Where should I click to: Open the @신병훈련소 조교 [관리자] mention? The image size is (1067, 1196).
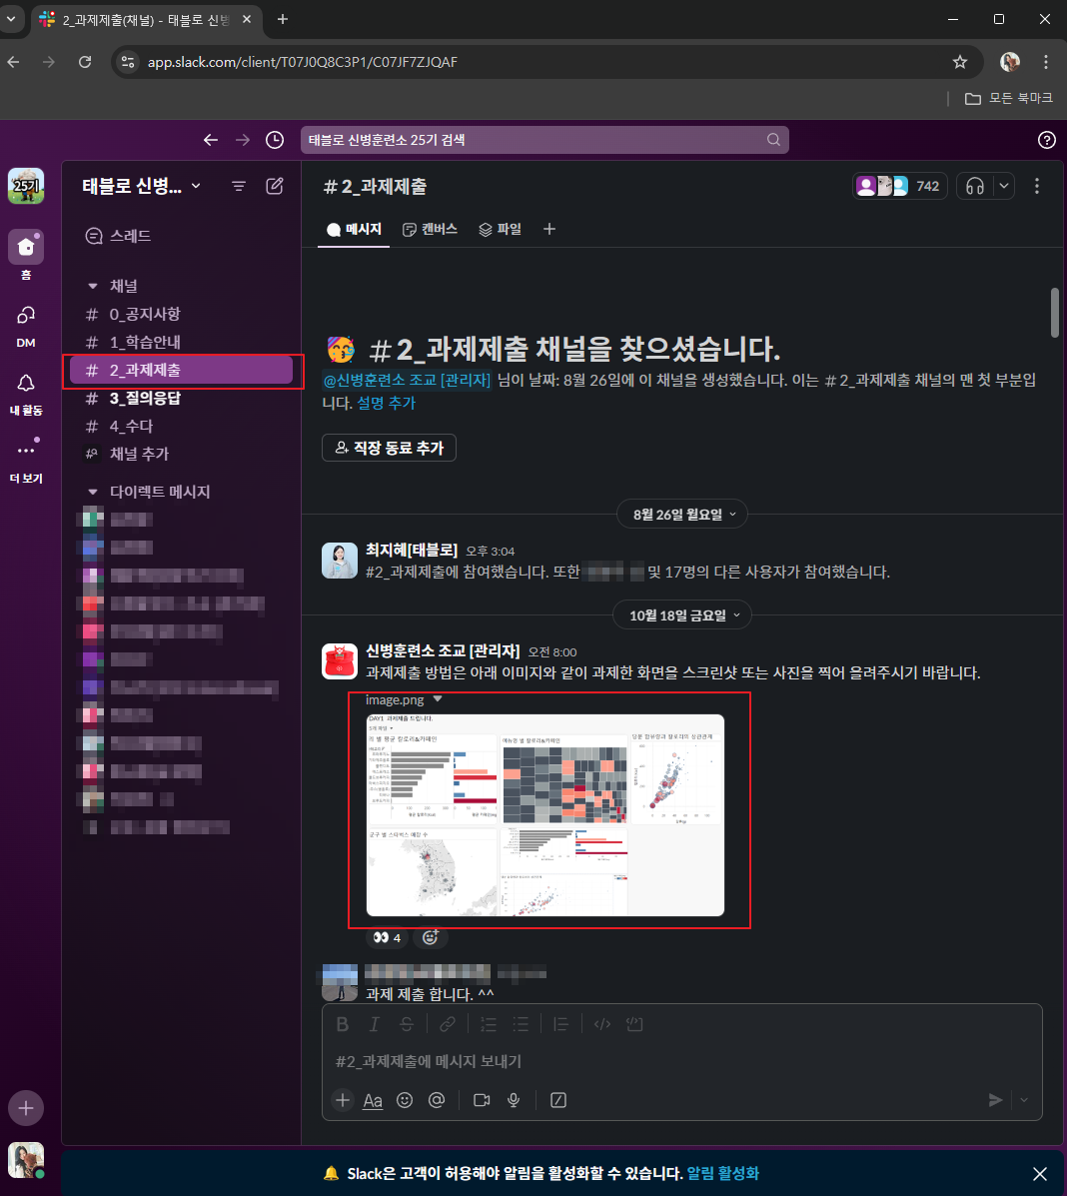coord(407,380)
